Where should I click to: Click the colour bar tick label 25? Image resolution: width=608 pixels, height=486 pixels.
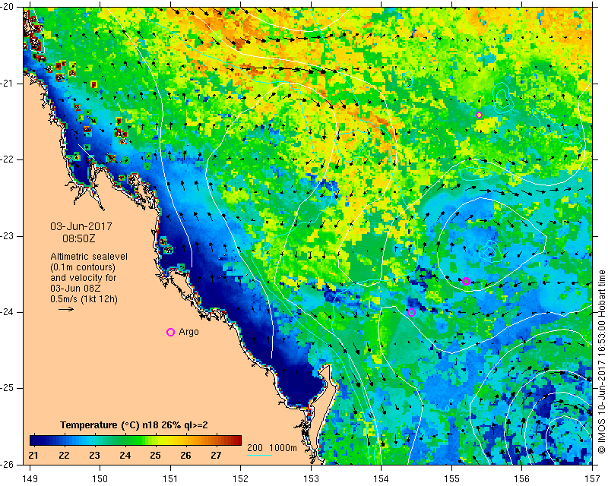click(155, 455)
